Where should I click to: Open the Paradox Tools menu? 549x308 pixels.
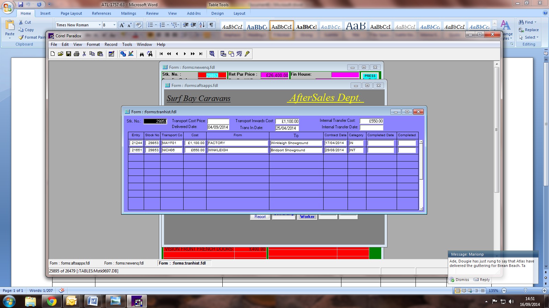pos(127,44)
